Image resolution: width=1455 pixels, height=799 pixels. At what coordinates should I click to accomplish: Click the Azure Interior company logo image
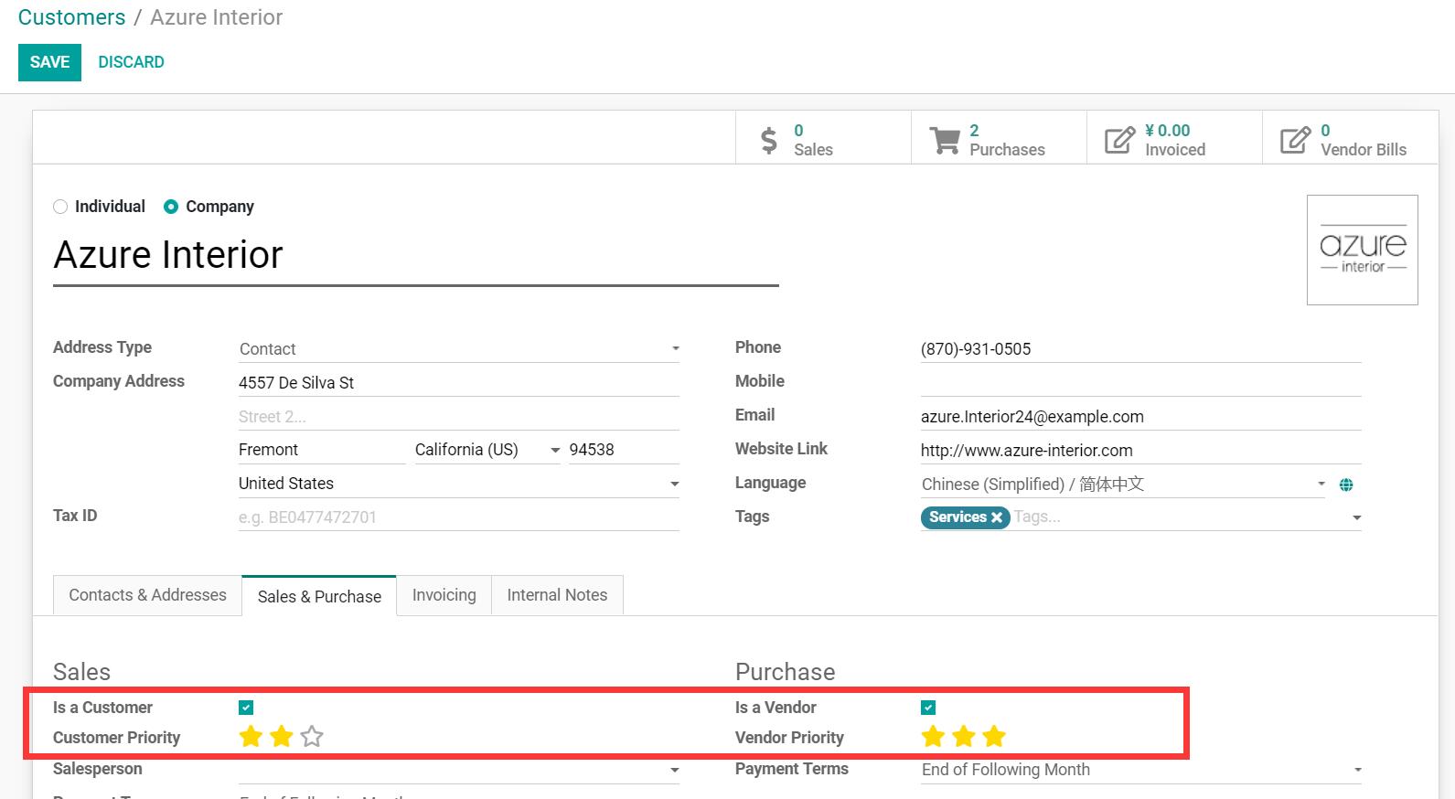click(1363, 250)
